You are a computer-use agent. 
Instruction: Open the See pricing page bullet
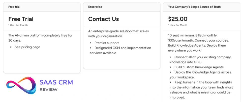pyautogui.click(x=27, y=47)
